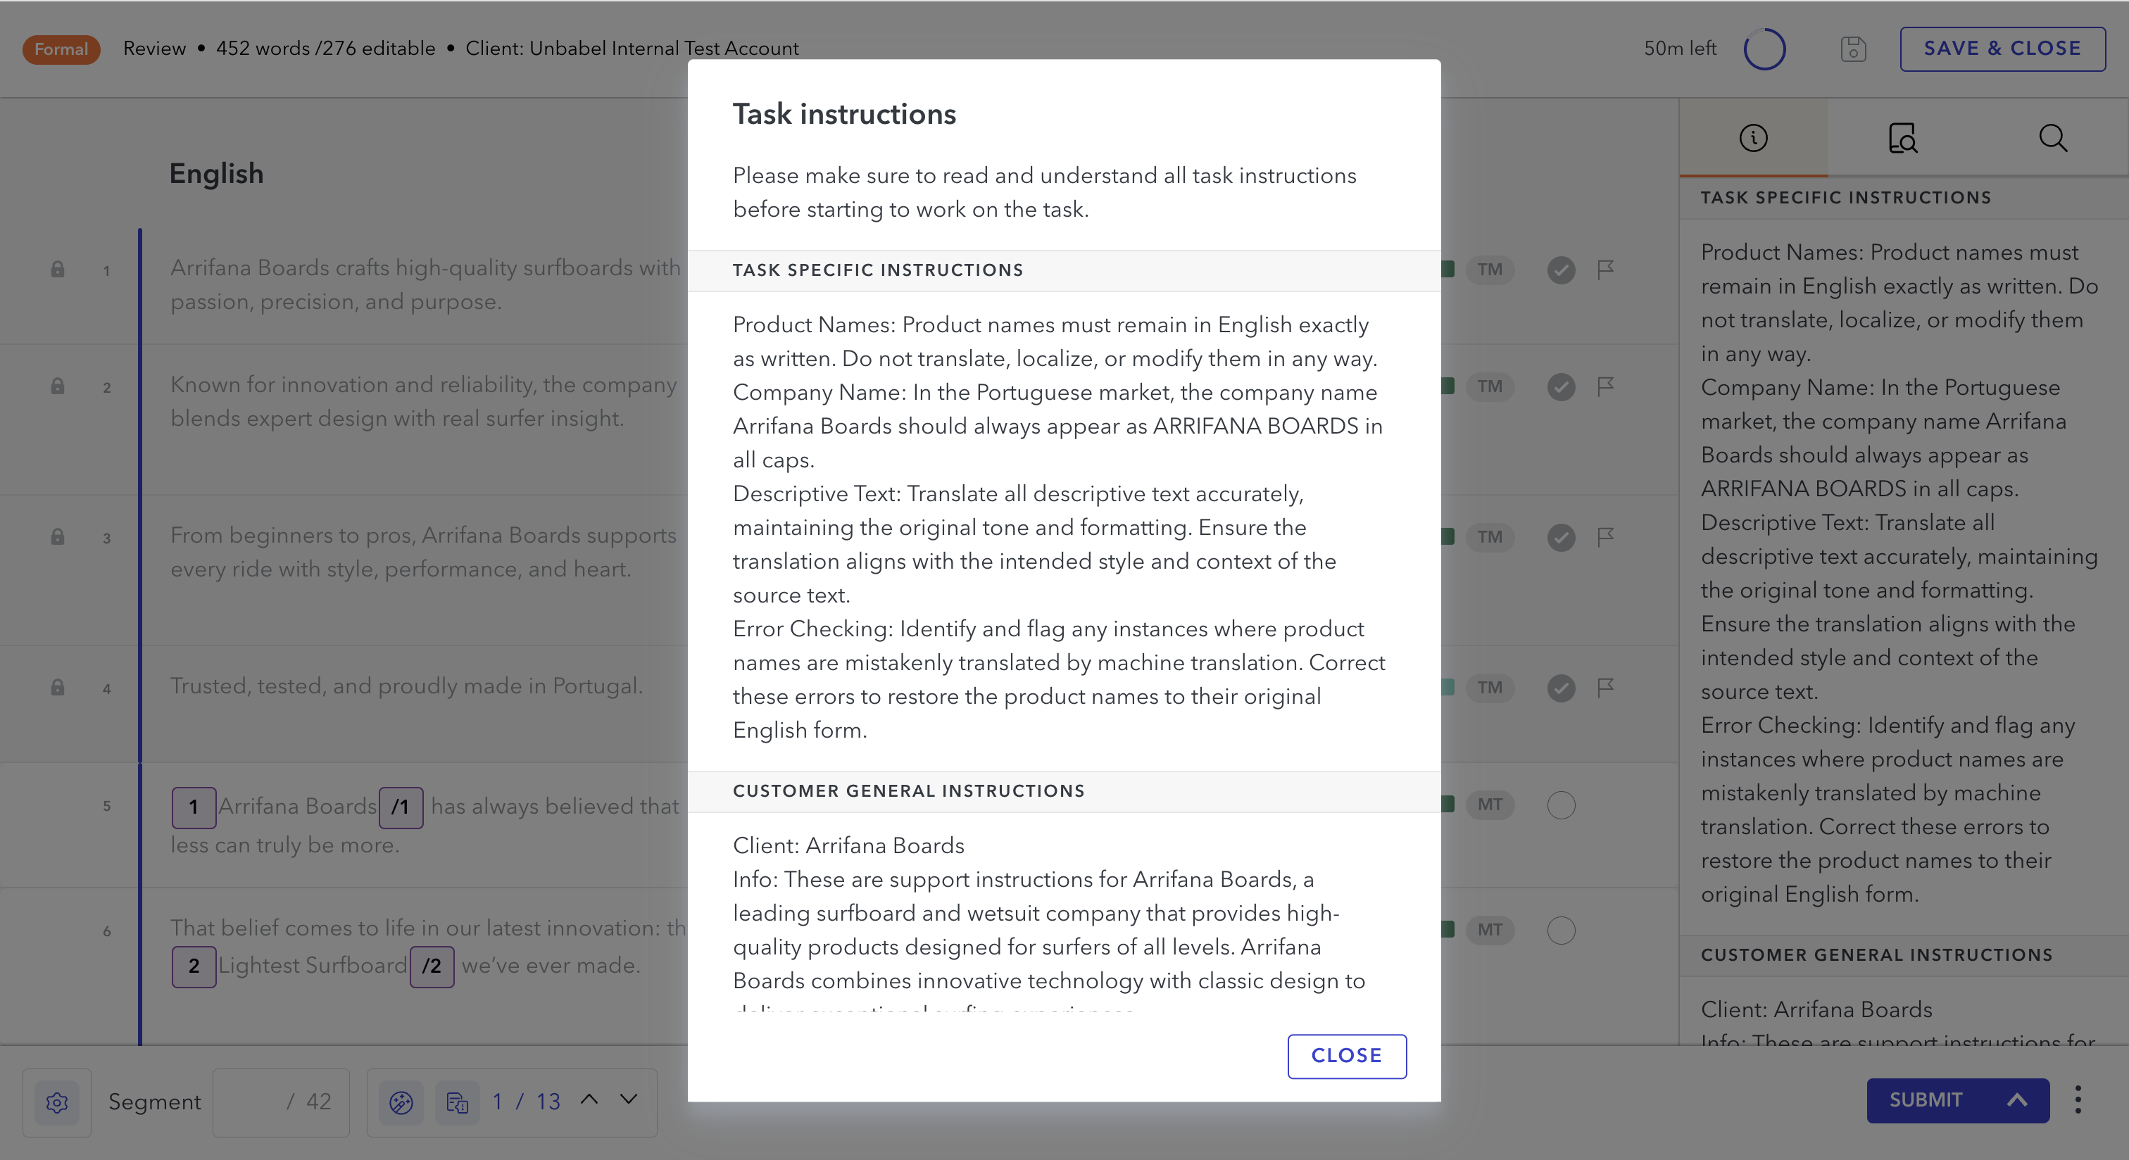Toggle the confirmed checkmark on segment 1
The width and height of the screenshot is (2129, 1160).
coord(1560,270)
